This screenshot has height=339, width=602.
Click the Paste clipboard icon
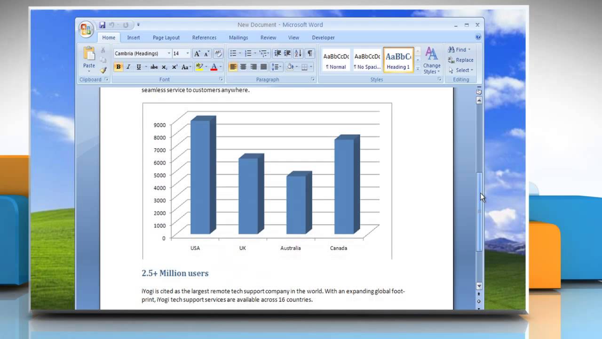89,53
